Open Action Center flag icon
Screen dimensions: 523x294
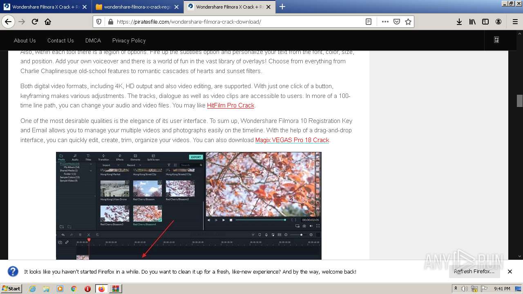(x=484, y=289)
